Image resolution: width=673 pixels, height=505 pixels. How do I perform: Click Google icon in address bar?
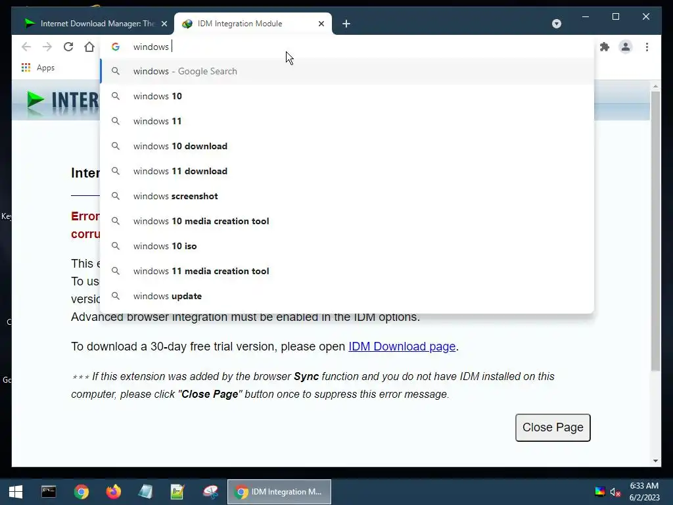pyautogui.click(x=116, y=47)
